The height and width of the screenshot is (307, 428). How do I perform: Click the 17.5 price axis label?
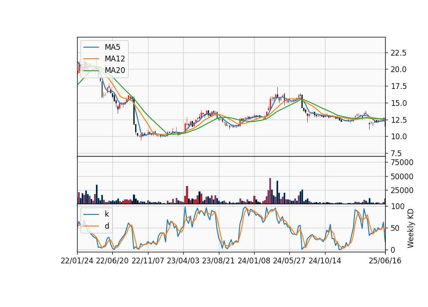tap(398, 86)
